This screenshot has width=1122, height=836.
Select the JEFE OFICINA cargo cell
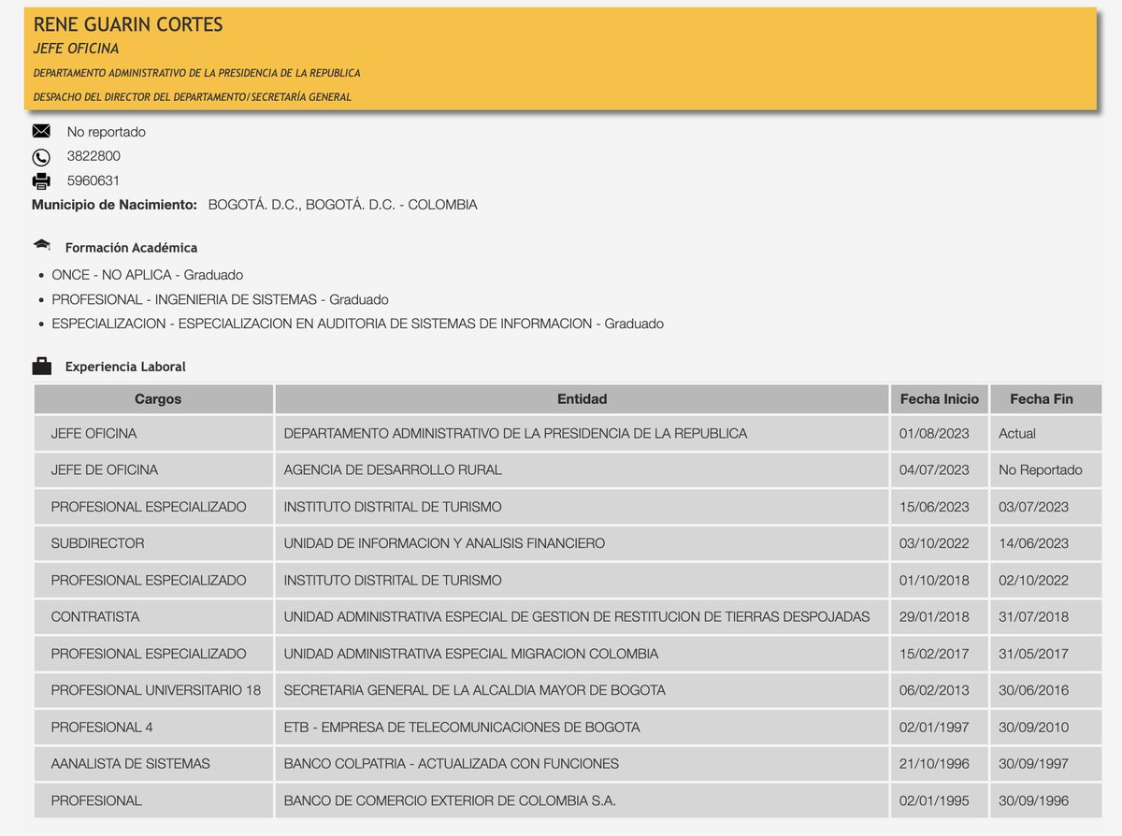tap(154, 434)
